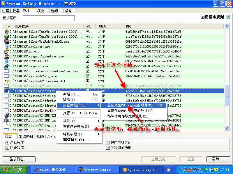Click the ctfmon.exe row icon

[6, 91]
